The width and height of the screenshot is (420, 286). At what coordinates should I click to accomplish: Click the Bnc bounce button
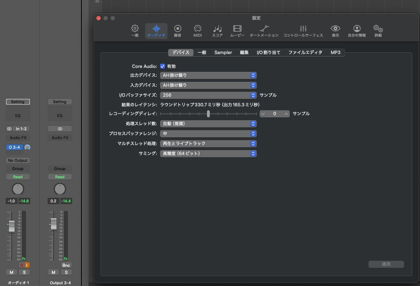66,265
